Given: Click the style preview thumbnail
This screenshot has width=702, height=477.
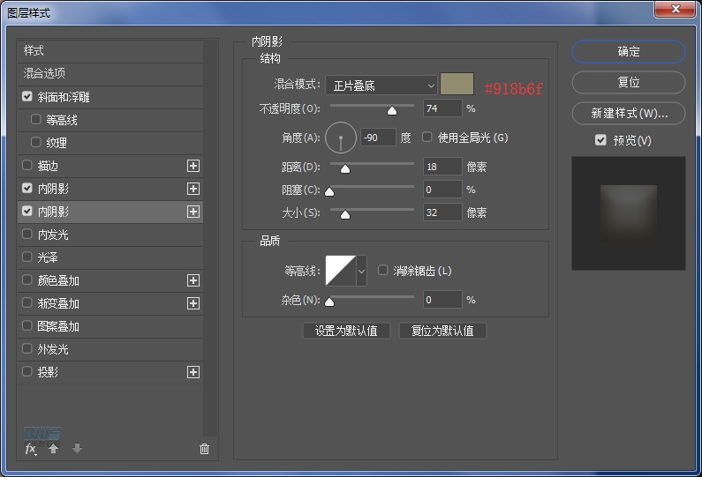Looking at the screenshot, I should pos(629,213).
